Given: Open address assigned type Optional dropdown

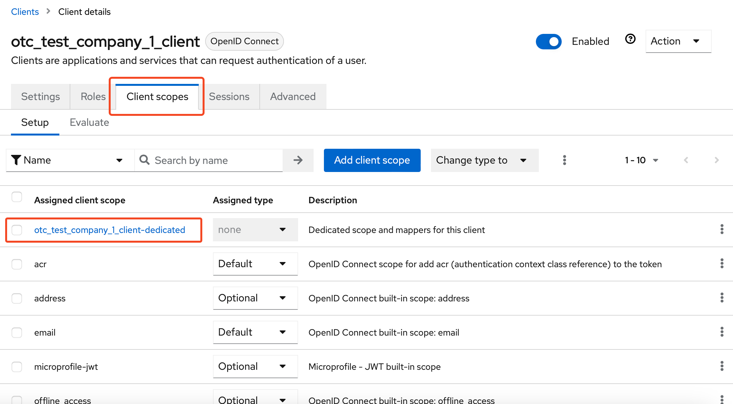Looking at the screenshot, I should click(x=255, y=298).
